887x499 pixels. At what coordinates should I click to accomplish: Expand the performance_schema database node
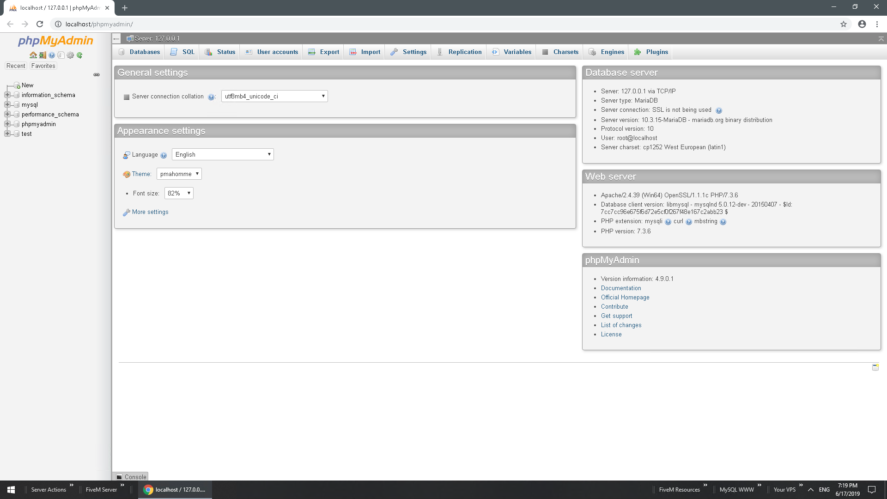[x=7, y=115]
